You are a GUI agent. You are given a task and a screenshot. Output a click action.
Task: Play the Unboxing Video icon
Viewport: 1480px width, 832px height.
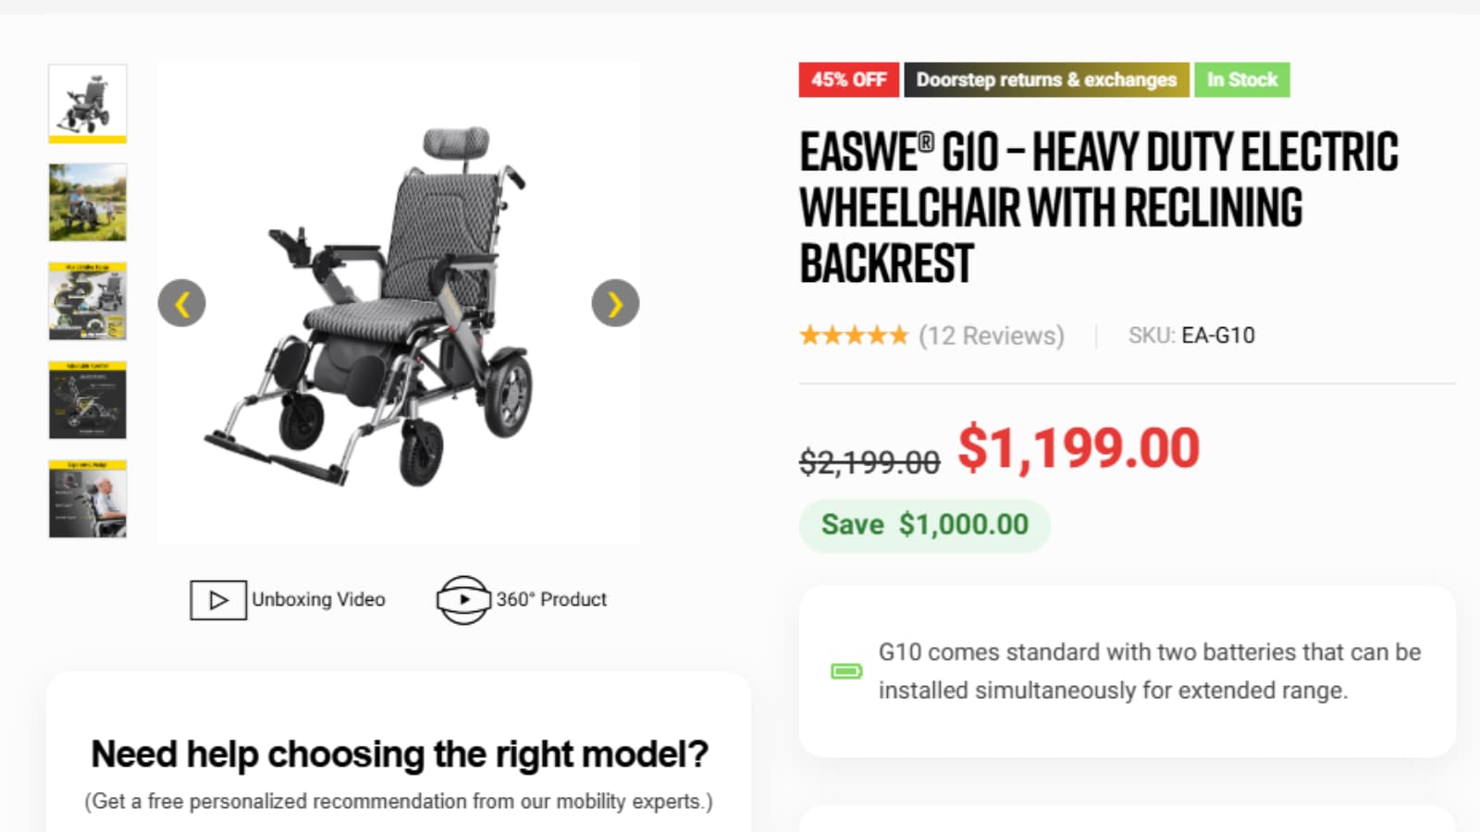tap(218, 600)
